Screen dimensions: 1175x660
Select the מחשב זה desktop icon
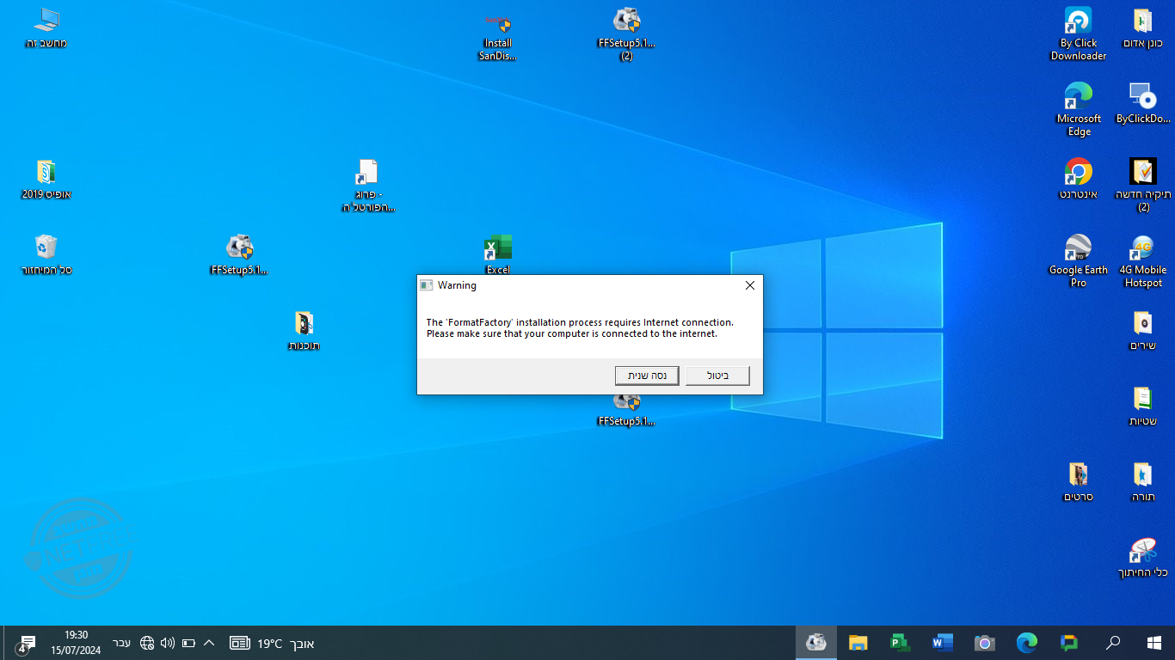point(46,27)
